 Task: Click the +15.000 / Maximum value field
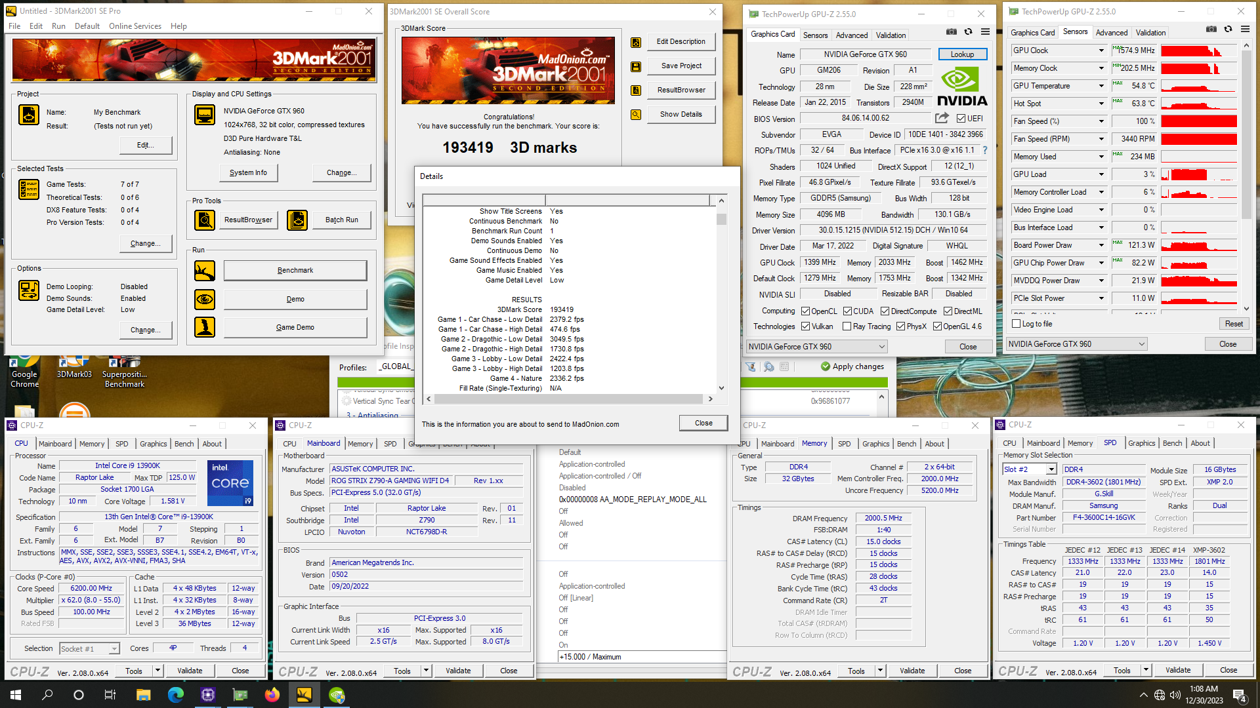coord(641,657)
